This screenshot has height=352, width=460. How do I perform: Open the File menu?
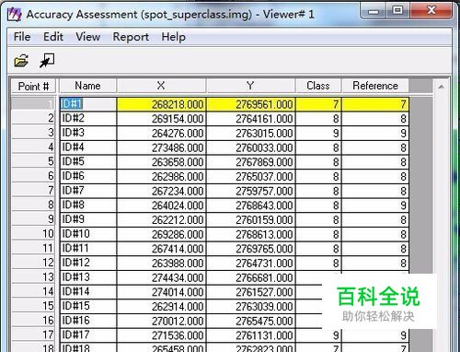point(22,37)
